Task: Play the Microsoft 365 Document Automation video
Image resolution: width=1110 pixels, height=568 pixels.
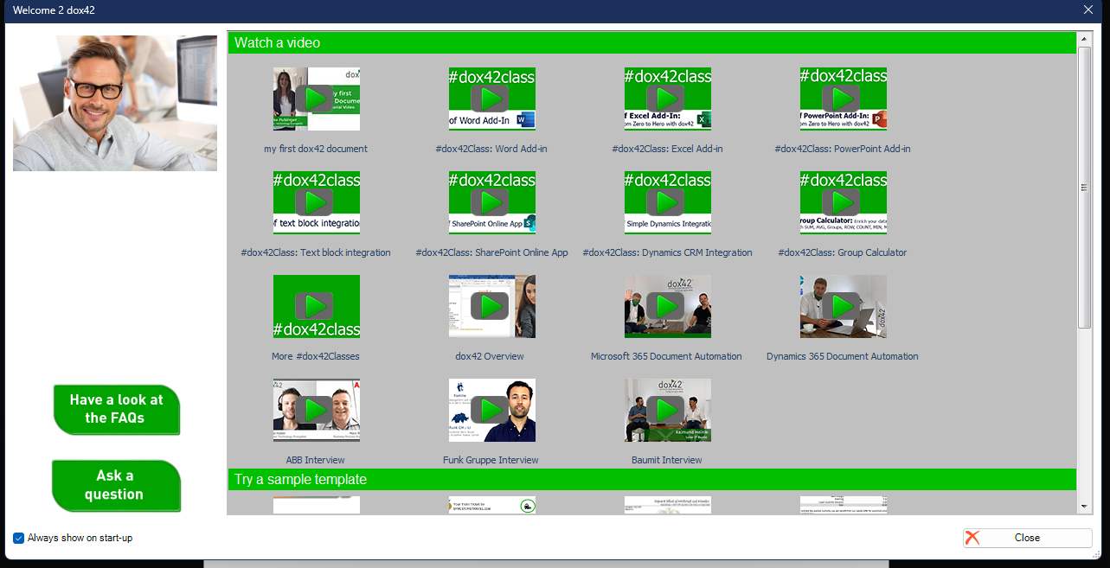Action: (667, 306)
